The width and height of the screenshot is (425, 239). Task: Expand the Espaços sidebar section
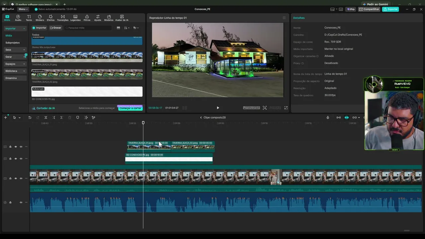15,64
